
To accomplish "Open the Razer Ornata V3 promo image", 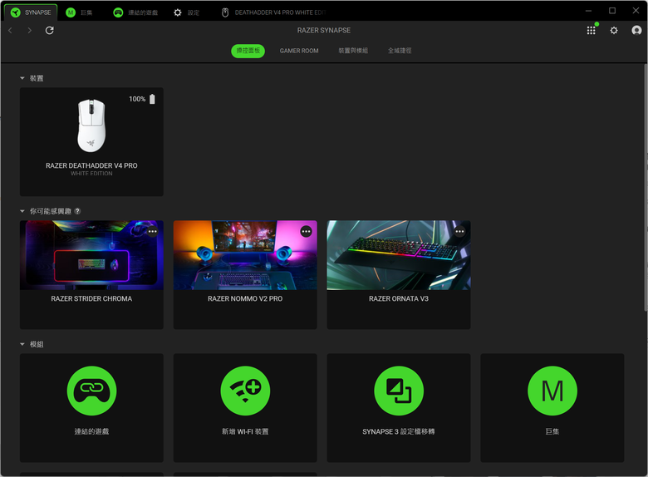I will [x=399, y=255].
